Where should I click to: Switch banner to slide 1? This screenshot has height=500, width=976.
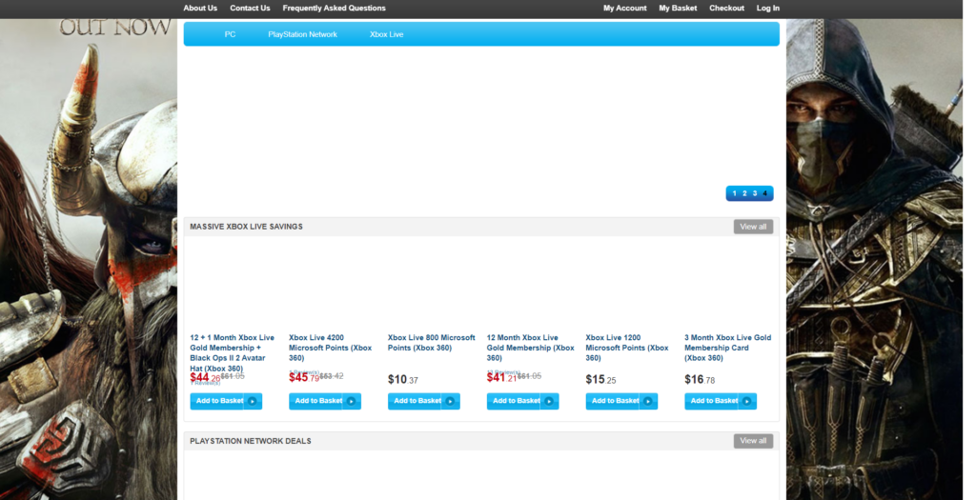[734, 193]
